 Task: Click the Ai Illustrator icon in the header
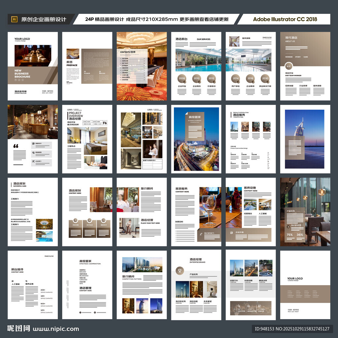point(14,19)
